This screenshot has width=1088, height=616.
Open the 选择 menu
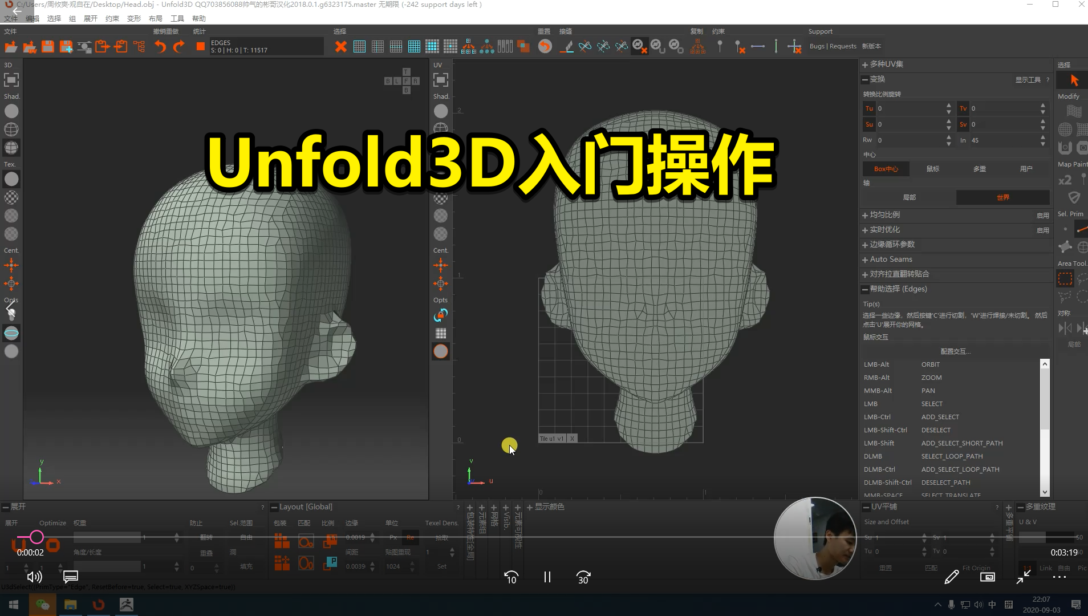(x=54, y=18)
